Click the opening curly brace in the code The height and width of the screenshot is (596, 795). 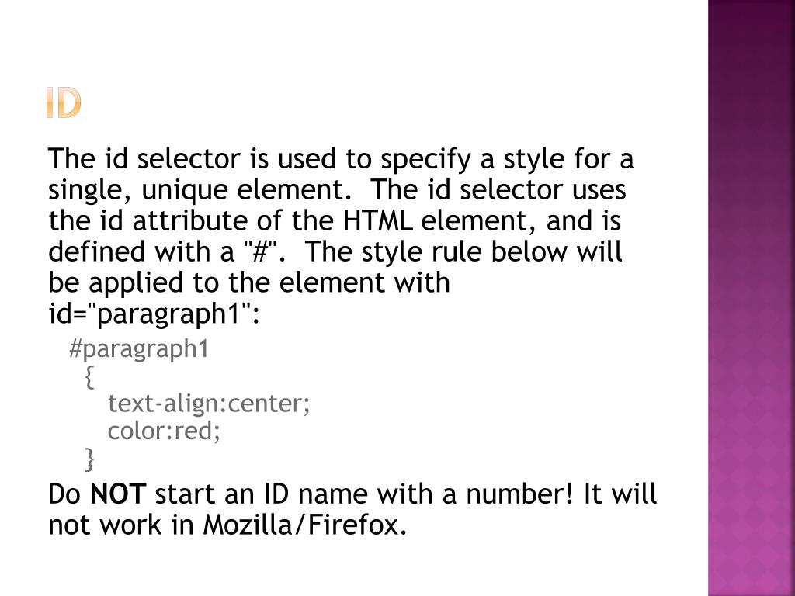coord(90,377)
